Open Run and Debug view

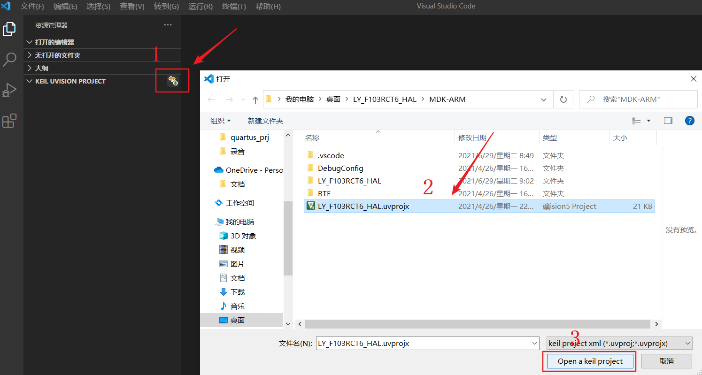[x=9, y=90]
